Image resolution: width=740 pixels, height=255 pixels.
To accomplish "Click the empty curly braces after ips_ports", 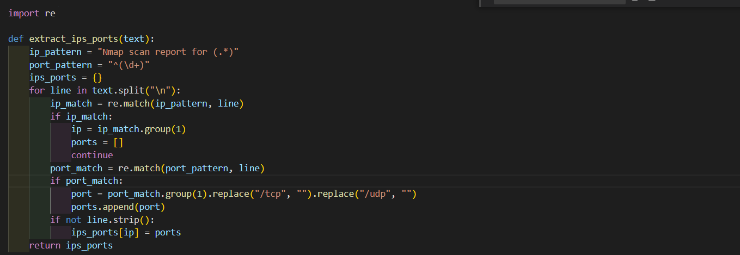I will (97, 78).
